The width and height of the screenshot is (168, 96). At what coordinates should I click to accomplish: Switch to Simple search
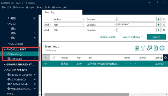pos(108,37)
